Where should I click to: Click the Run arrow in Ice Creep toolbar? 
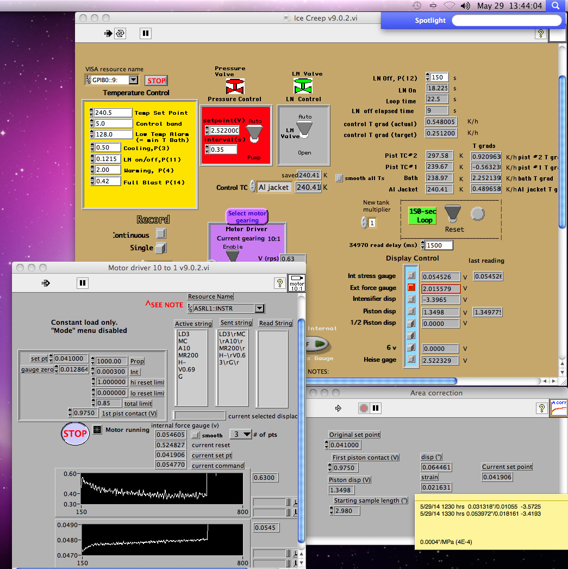(109, 33)
